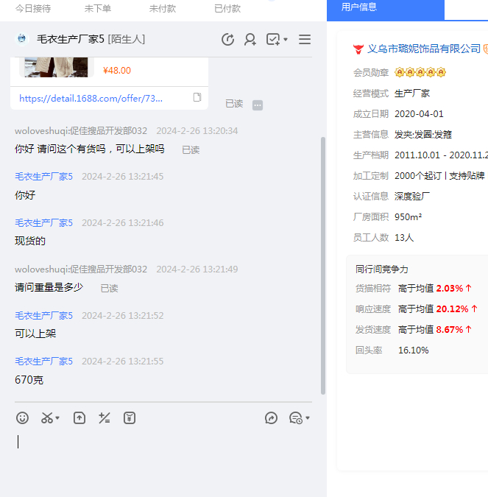Open the emoji picker in chat toolbar
The image size is (488, 497).
pos(23,418)
